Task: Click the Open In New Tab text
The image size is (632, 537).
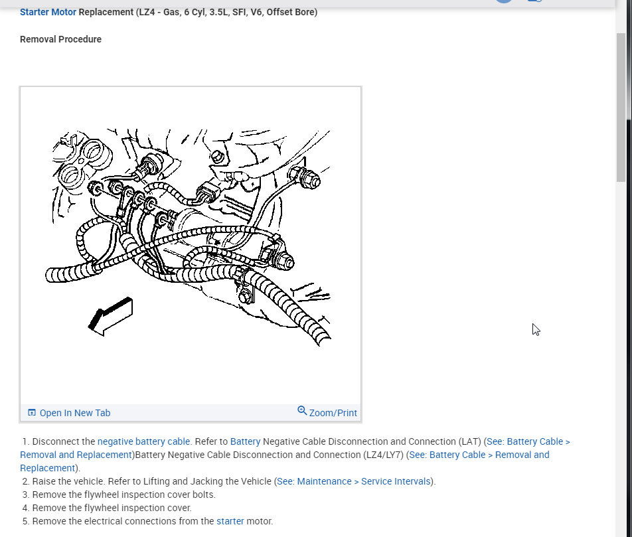Action: coord(75,413)
